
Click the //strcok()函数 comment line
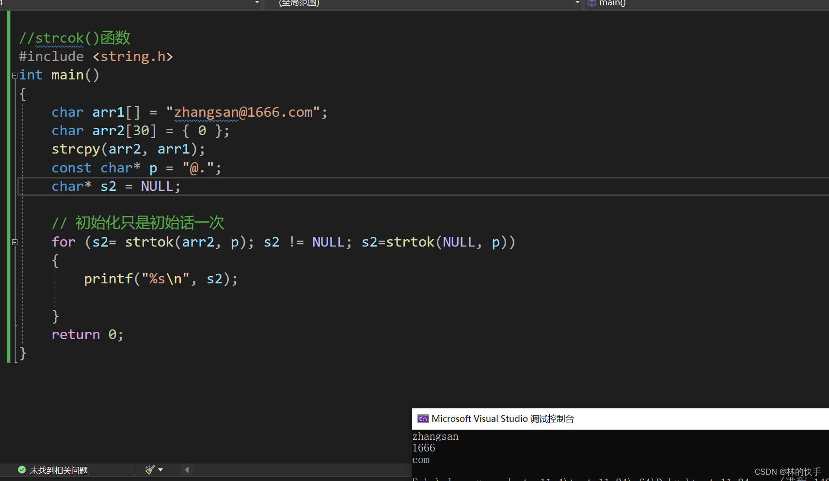75,38
